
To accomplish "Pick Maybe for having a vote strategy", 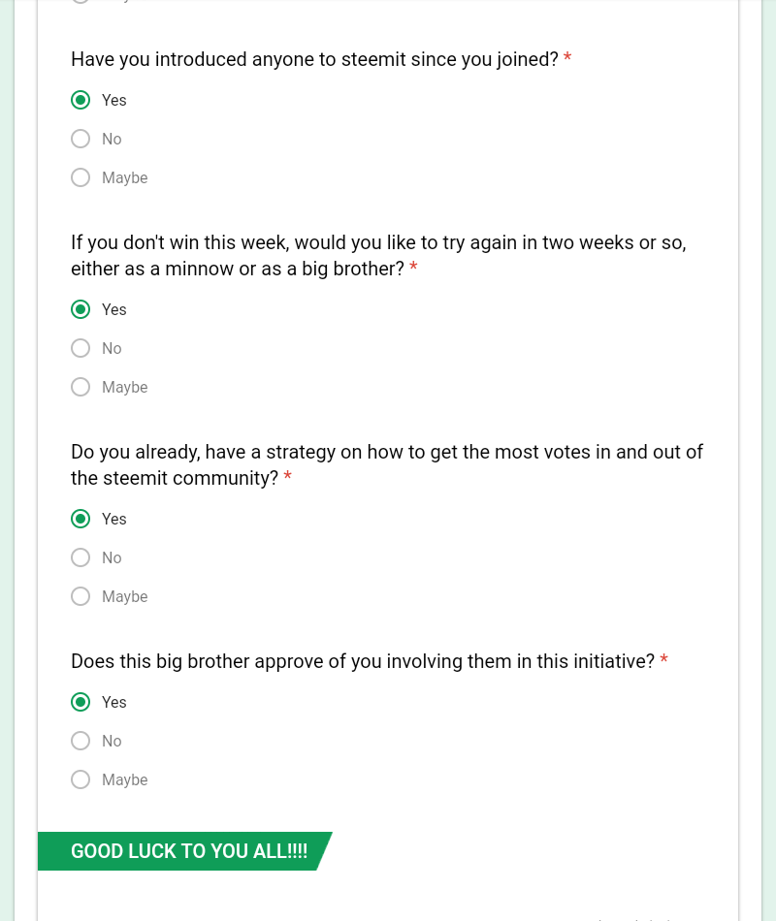I will pos(81,596).
